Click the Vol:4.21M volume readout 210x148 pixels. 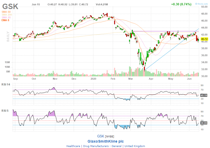(102, 4)
